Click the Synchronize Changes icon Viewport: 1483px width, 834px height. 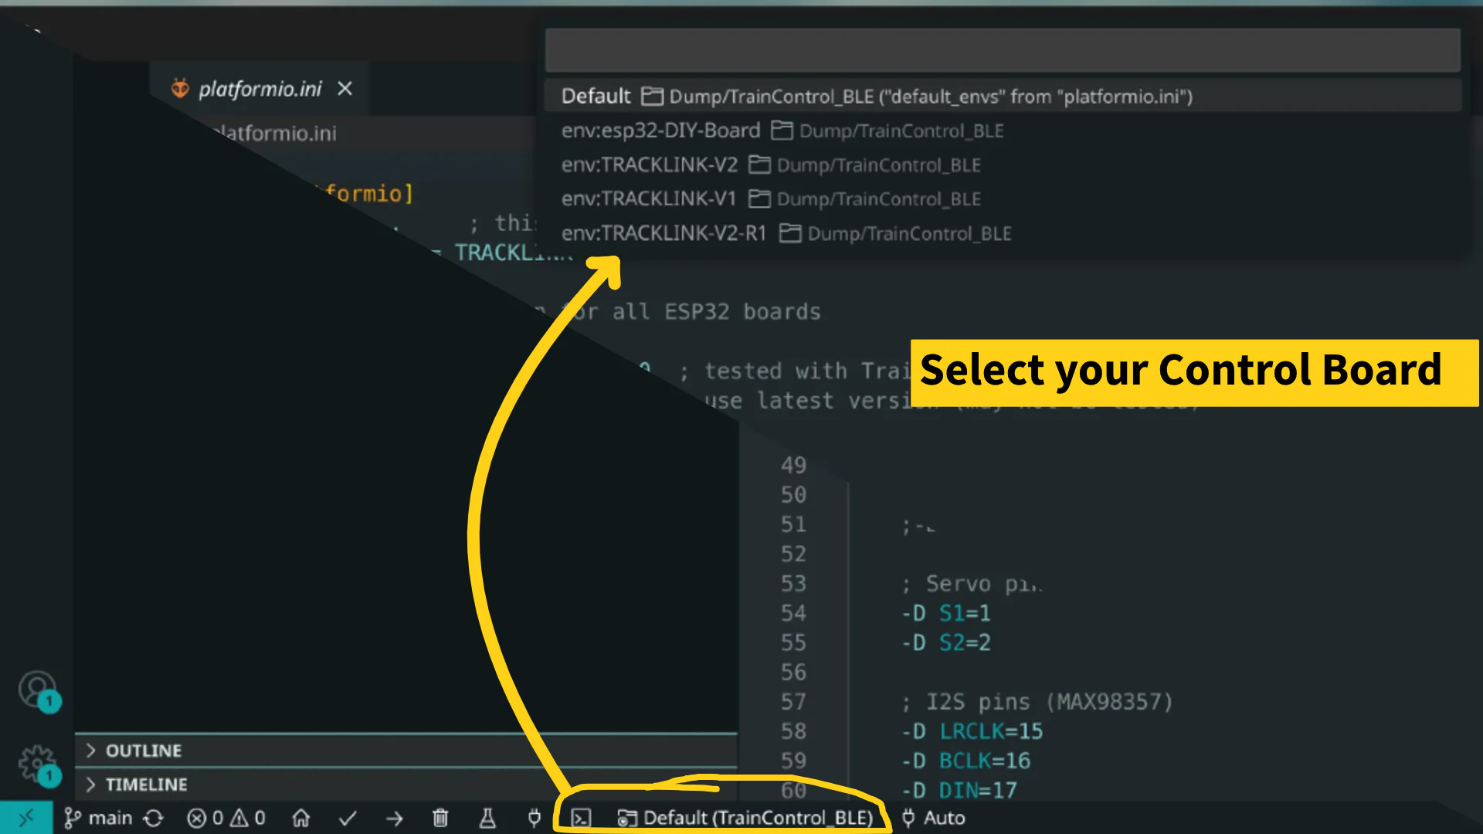(x=154, y=818)
